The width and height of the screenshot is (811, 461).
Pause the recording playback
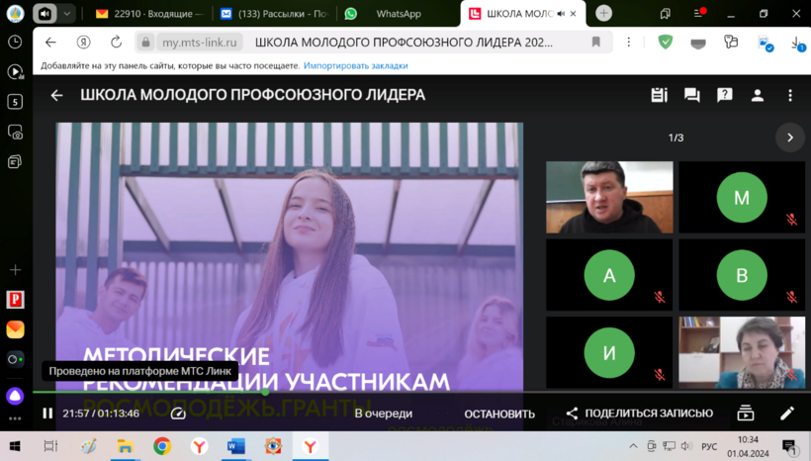pos(47,413)
